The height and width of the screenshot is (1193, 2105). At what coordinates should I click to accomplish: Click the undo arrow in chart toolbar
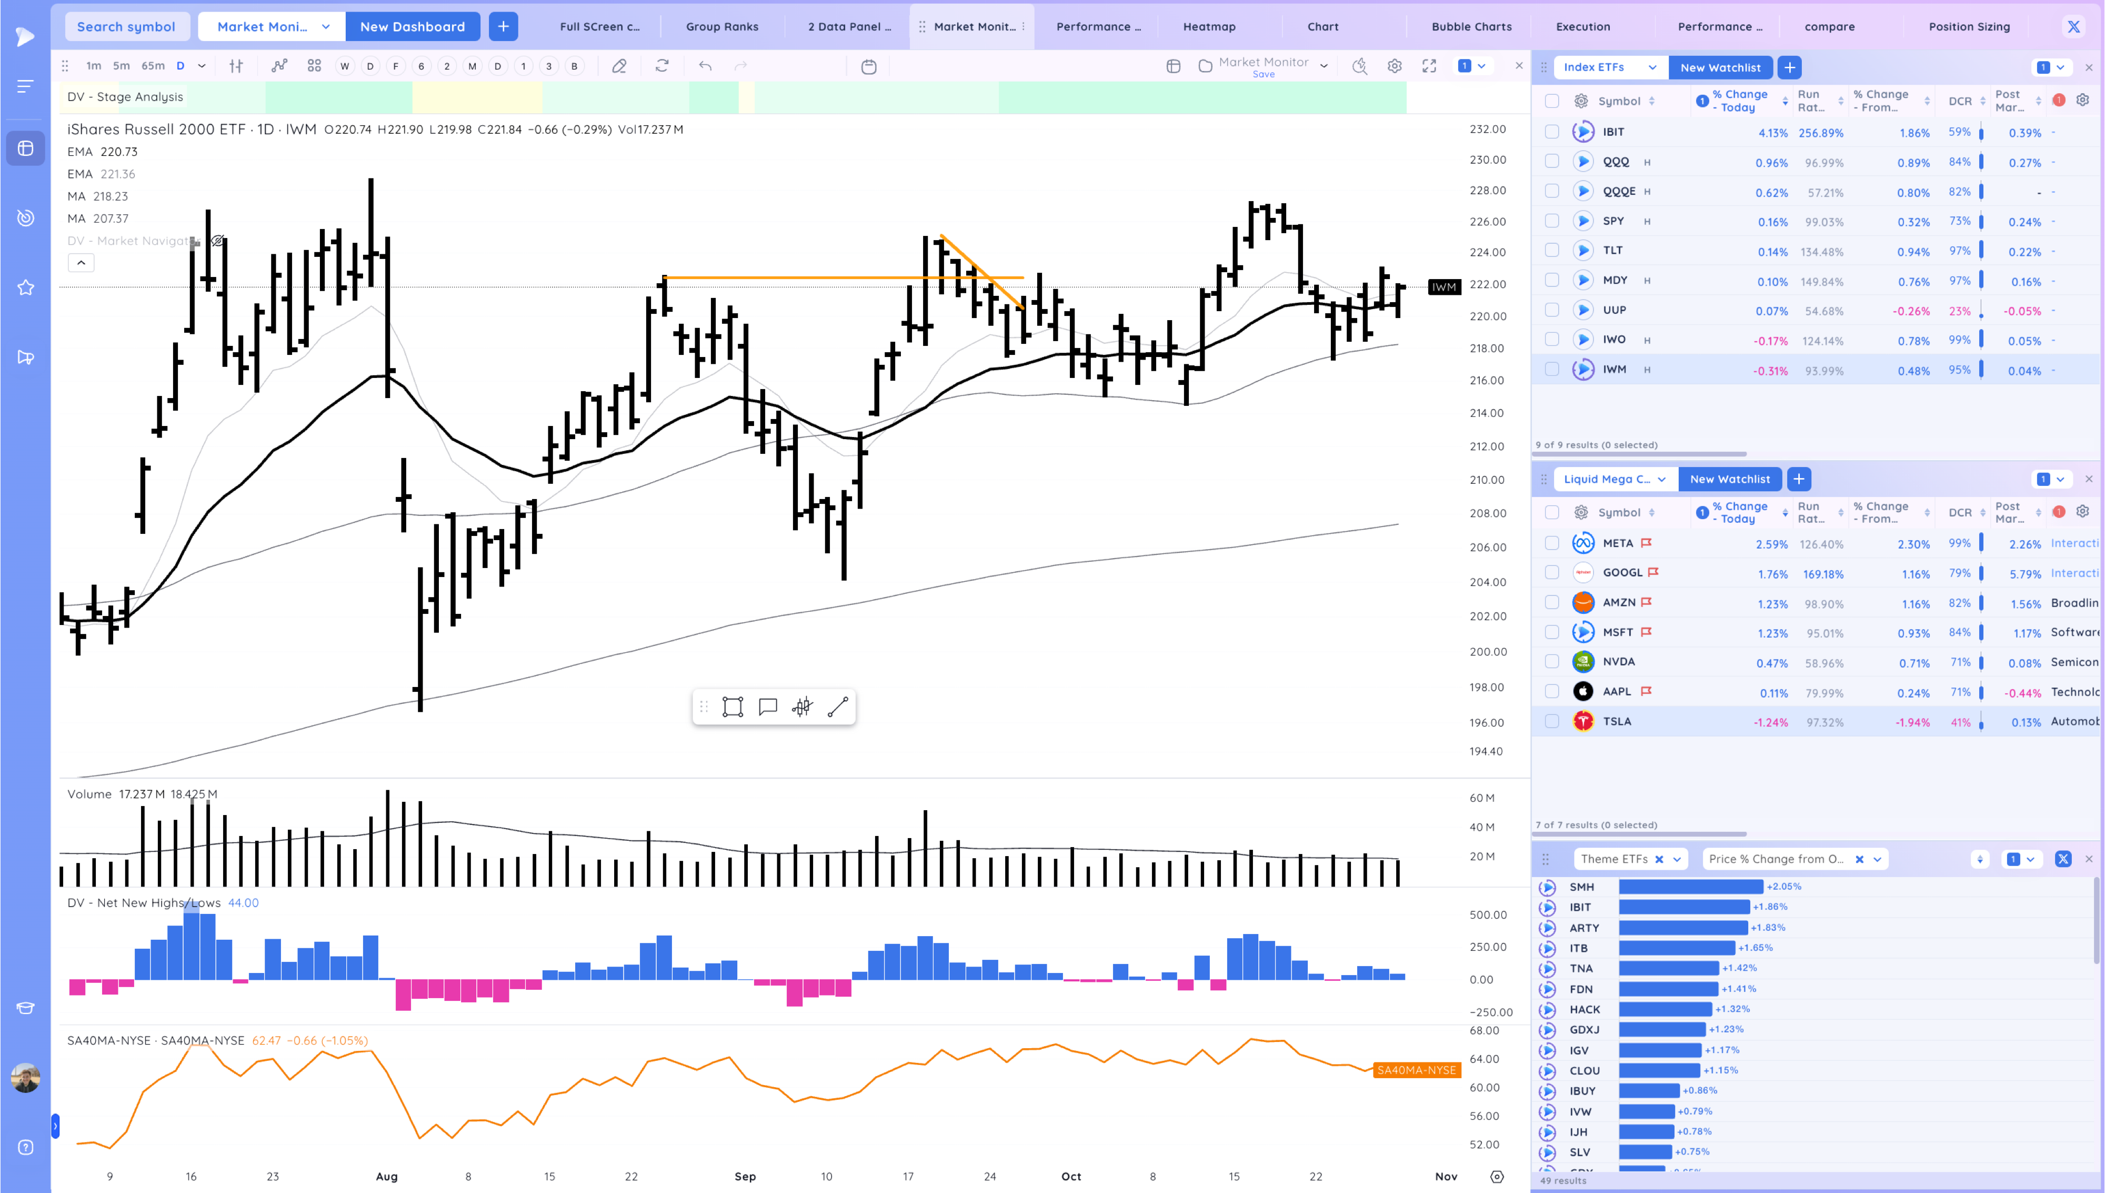coord(705,66)
